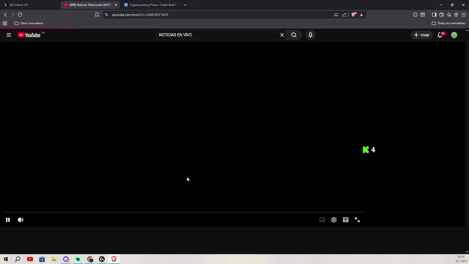Open the account avatar menu
This screenshot has width=469, height=264.
454,35
